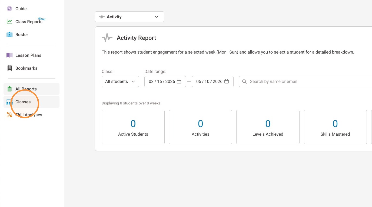Click the start date field 03/16/2026
372x207 pixels.
[x=165, y=82]
